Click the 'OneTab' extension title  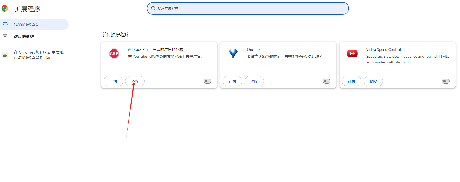[x=253, y=49]
